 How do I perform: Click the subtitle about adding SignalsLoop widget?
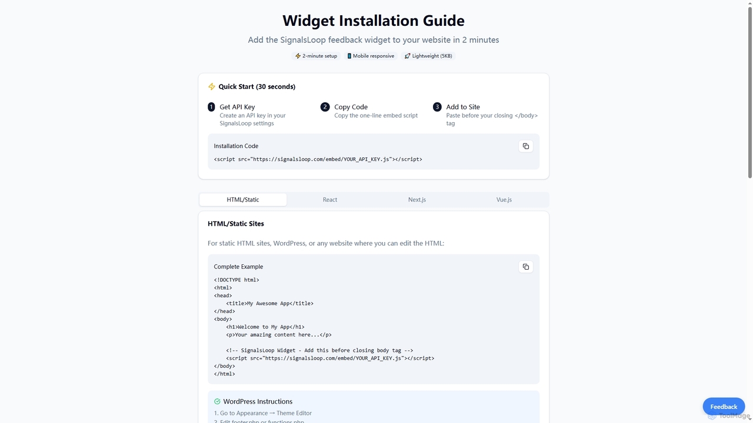(x=374, y=40)
